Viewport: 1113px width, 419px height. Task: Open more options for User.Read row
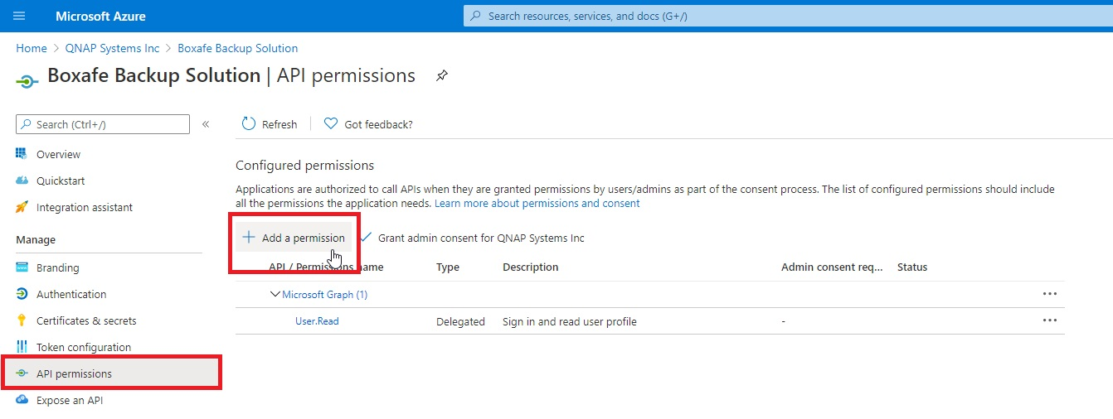(1050, 320)
